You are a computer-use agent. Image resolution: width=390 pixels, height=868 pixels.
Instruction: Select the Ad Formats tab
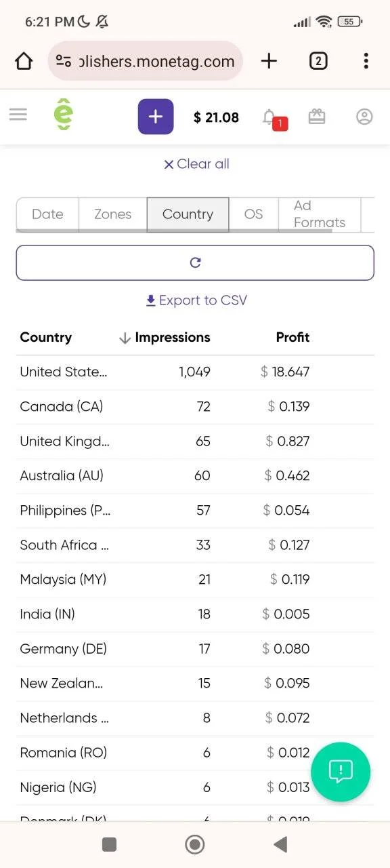click(320, 214)
